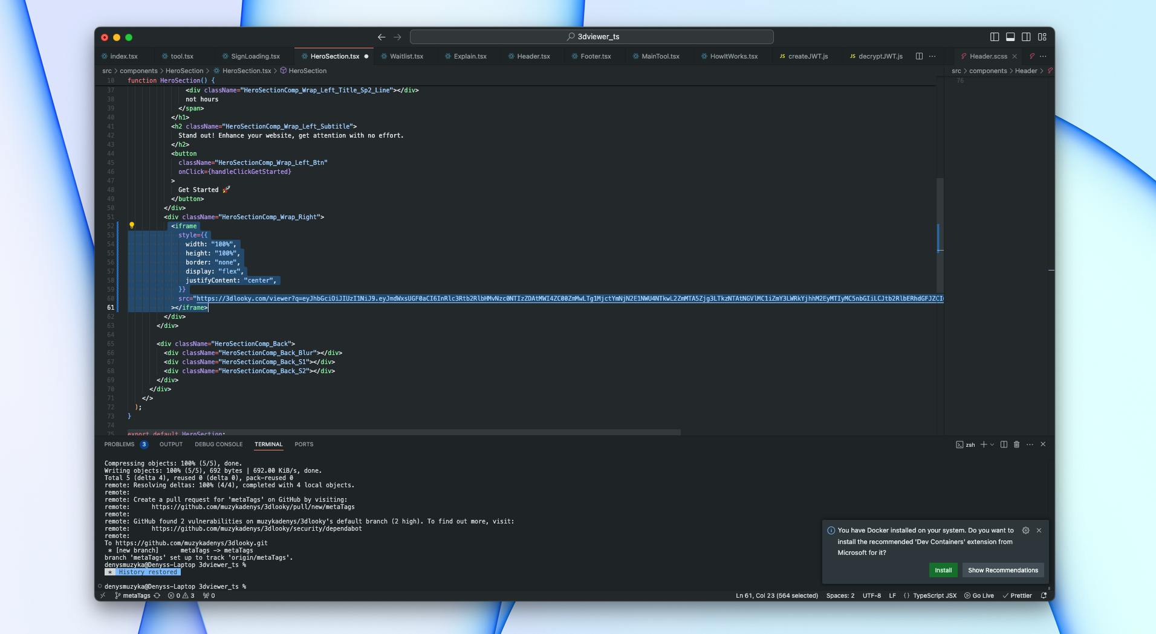1156x634 pixels.
Task: Open errors and warnings status indicator
Action: (x=181, y=595)
